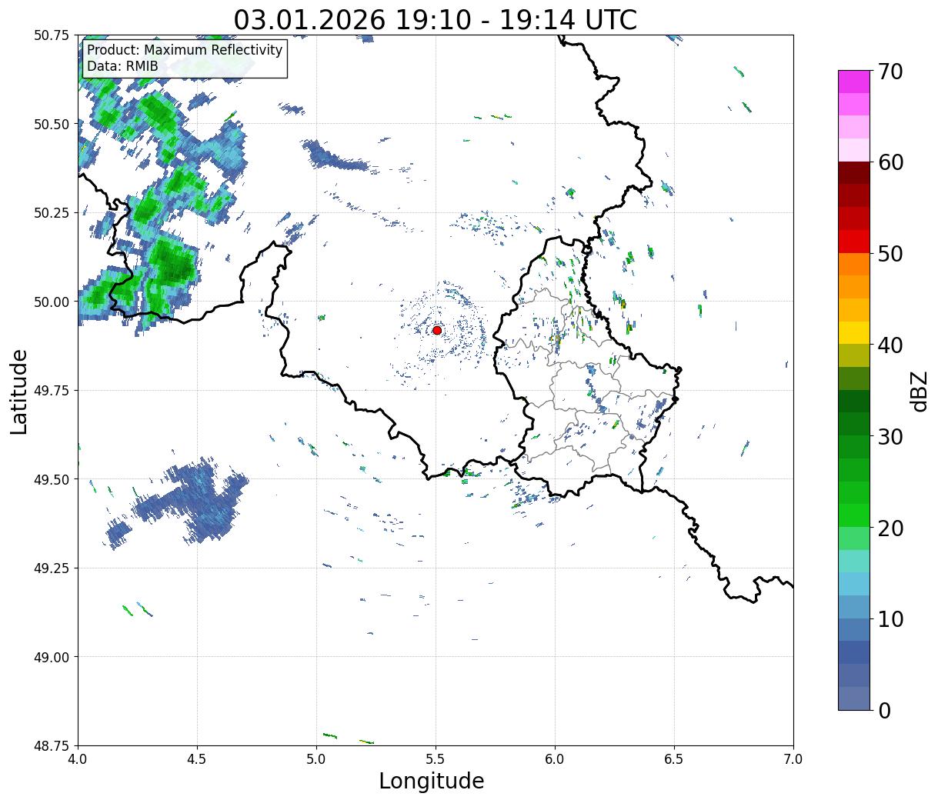Click the longitude tick label 5.0

tap(316, 759)
